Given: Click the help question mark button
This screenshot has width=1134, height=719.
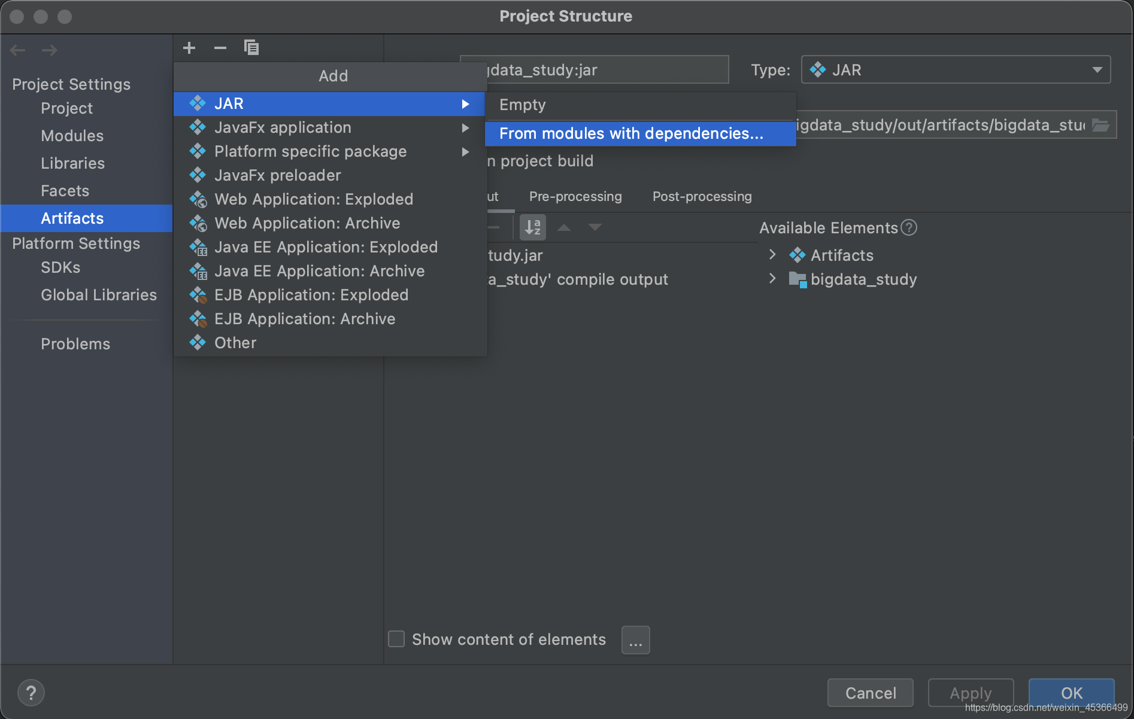Looking at the screenshot, I should click(x=31, y=693).
